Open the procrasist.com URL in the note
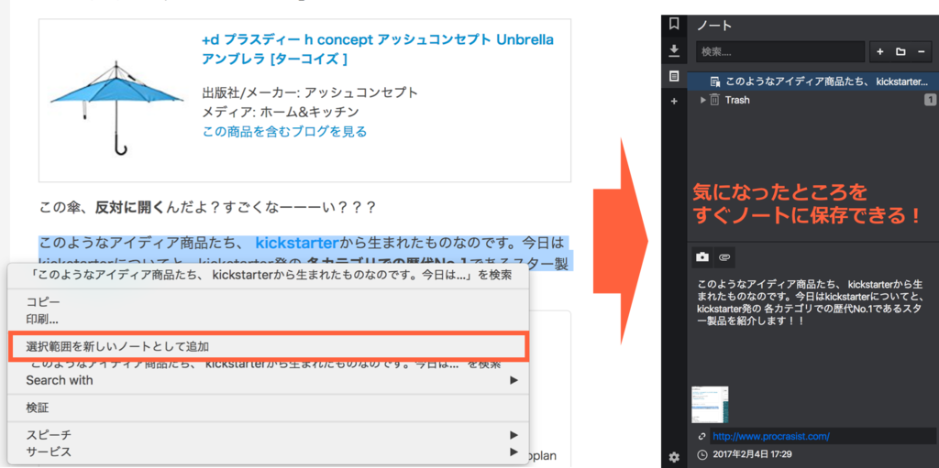 (x=770, y=436)
